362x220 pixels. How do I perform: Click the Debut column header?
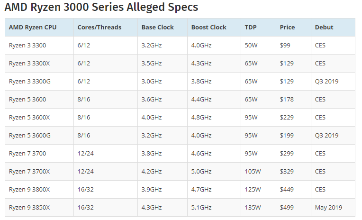point(333,27)
